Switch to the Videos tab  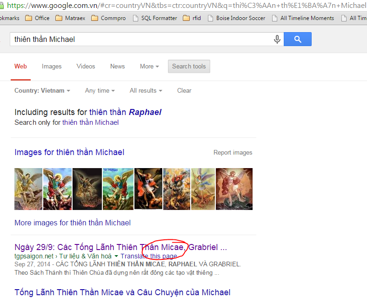86,66
